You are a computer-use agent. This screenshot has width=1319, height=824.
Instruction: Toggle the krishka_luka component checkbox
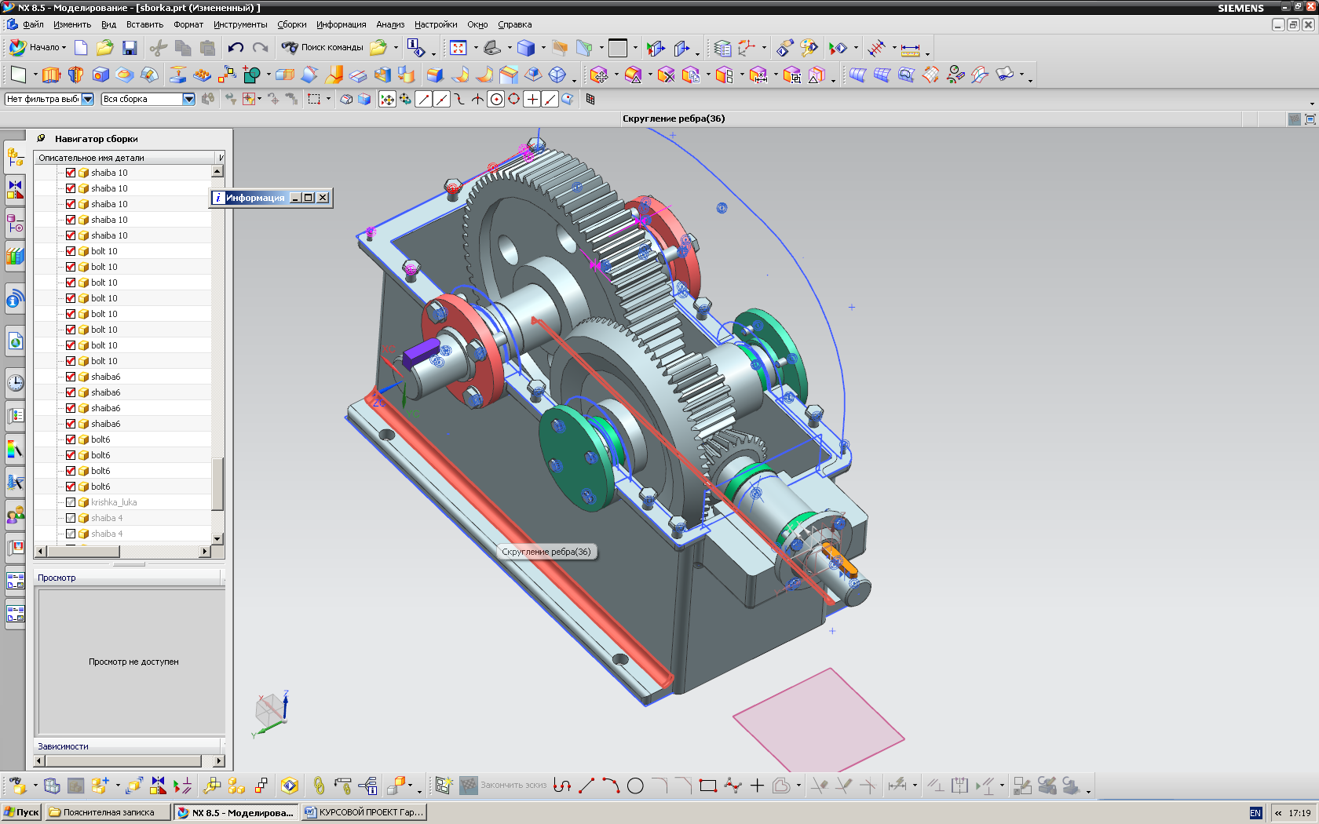point(71,502)
